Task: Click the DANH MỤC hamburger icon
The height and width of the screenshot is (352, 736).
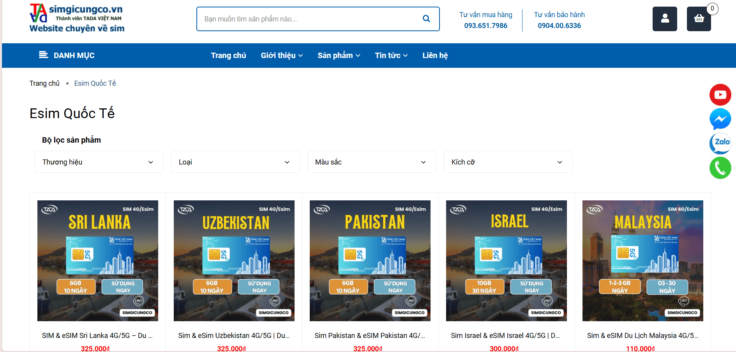Action: click(x=44, y=55)
